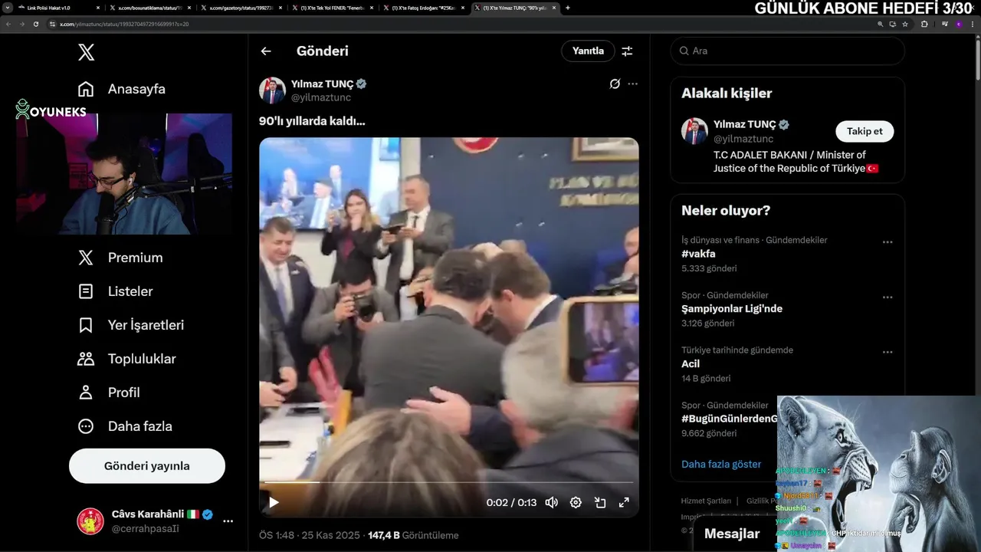Switch to Fatoş Erdoğan browser tab
The width and height of the screenshot is (981, 552).
(x=423, y=8)
